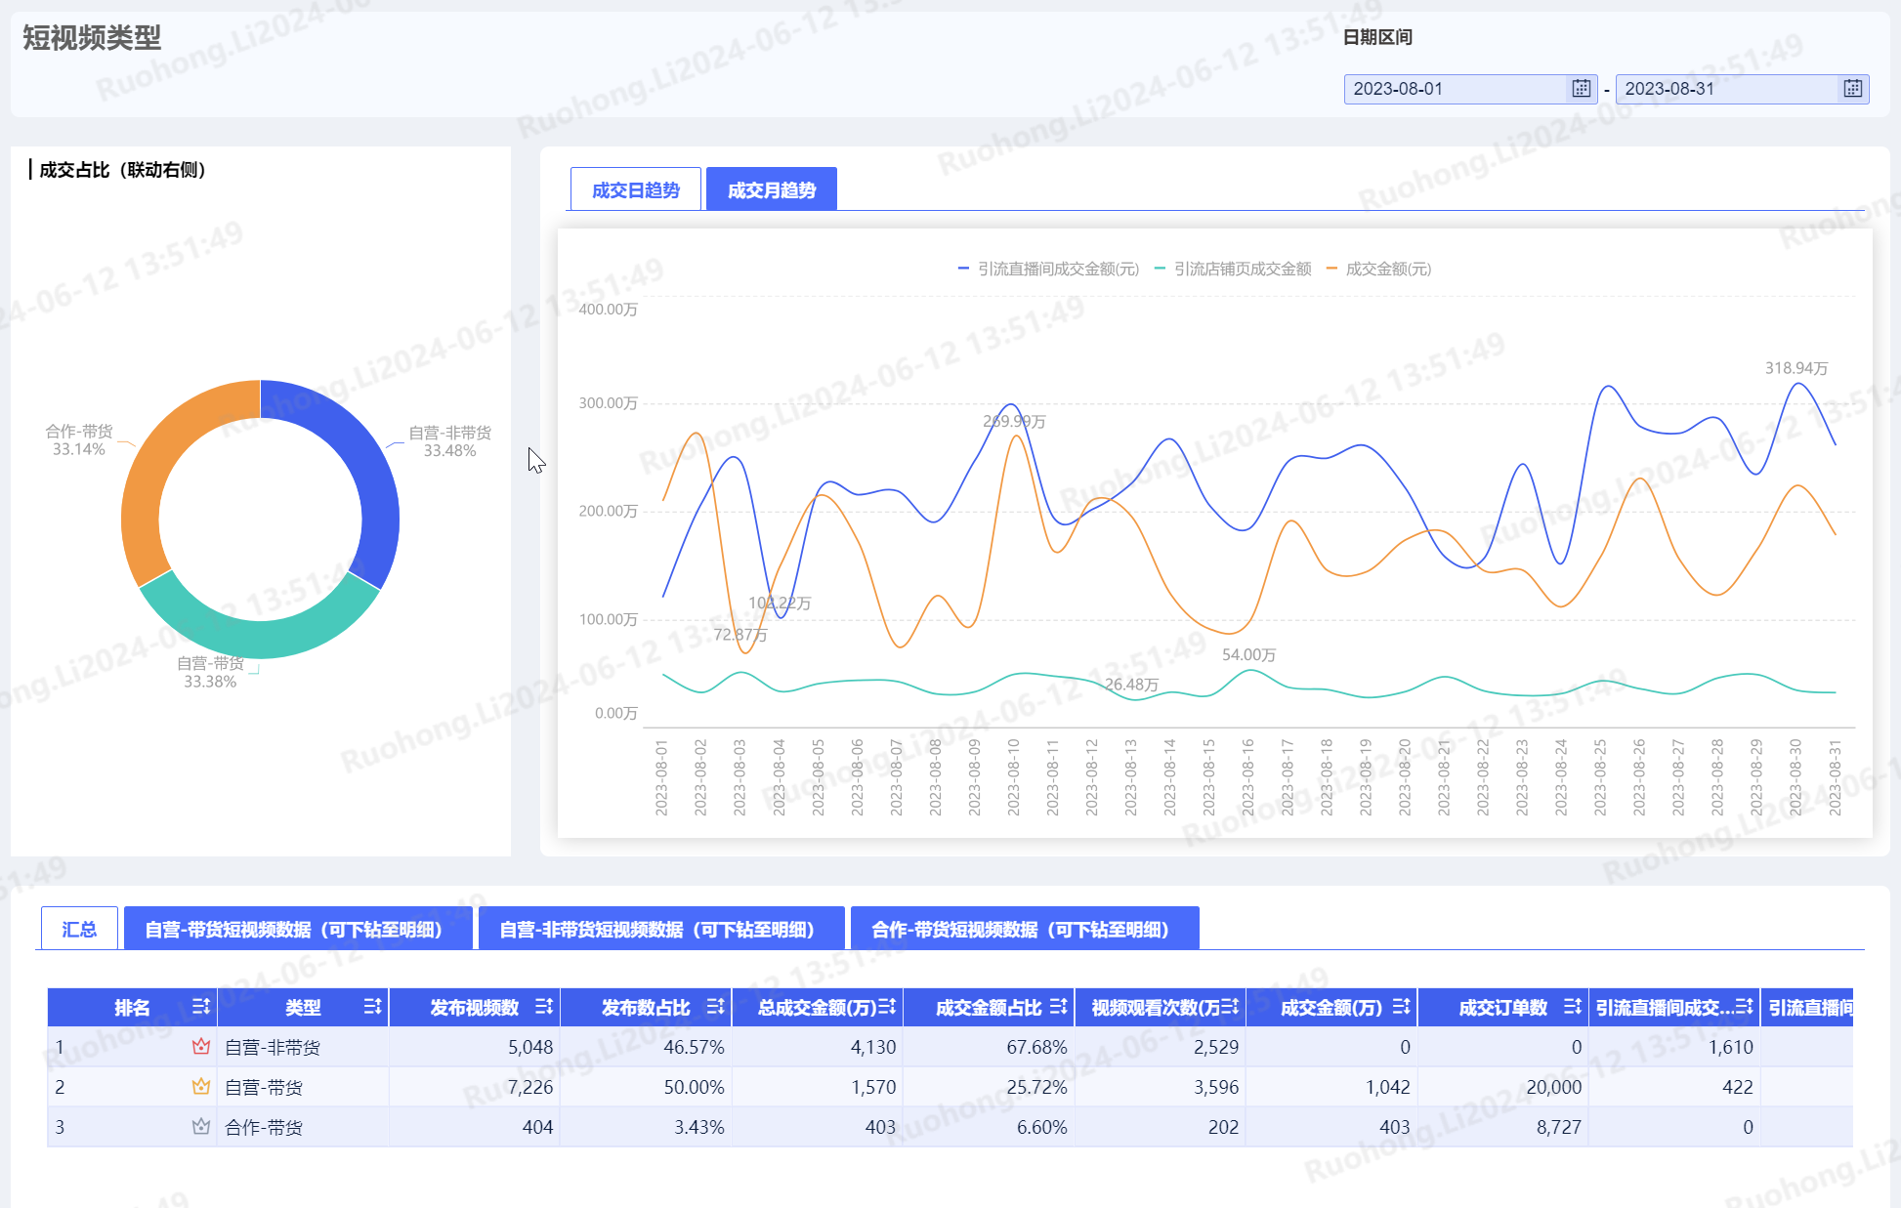This screenshot has width=1901, height=1208.
Task: Click the red crown icon for rank 1
Action: (x=201, y=1047)
